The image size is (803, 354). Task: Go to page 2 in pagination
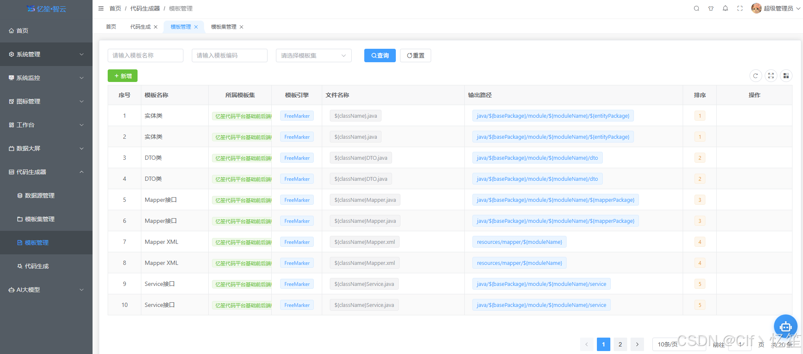tap(620, 344)
